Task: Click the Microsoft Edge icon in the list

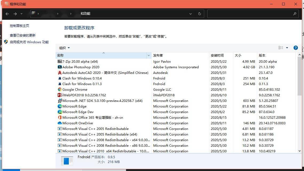Action: coord(60,106)
